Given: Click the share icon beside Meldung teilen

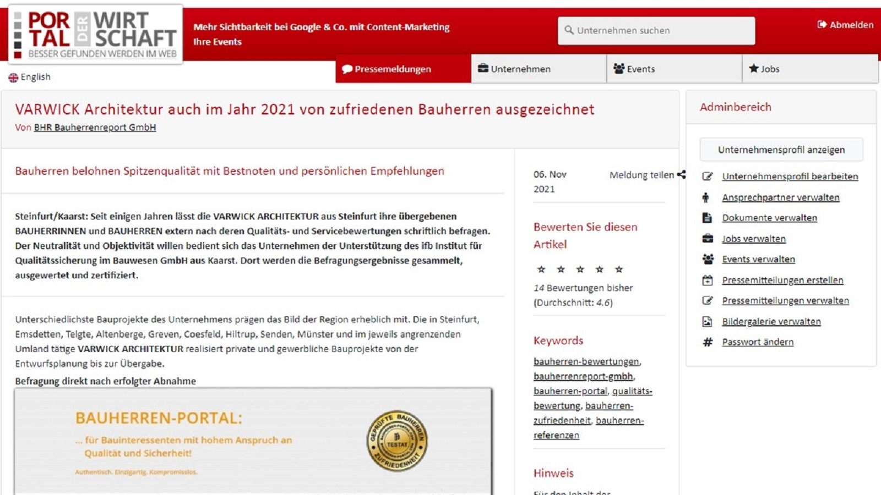Looking at the screenshot, I should pos(681,174).
